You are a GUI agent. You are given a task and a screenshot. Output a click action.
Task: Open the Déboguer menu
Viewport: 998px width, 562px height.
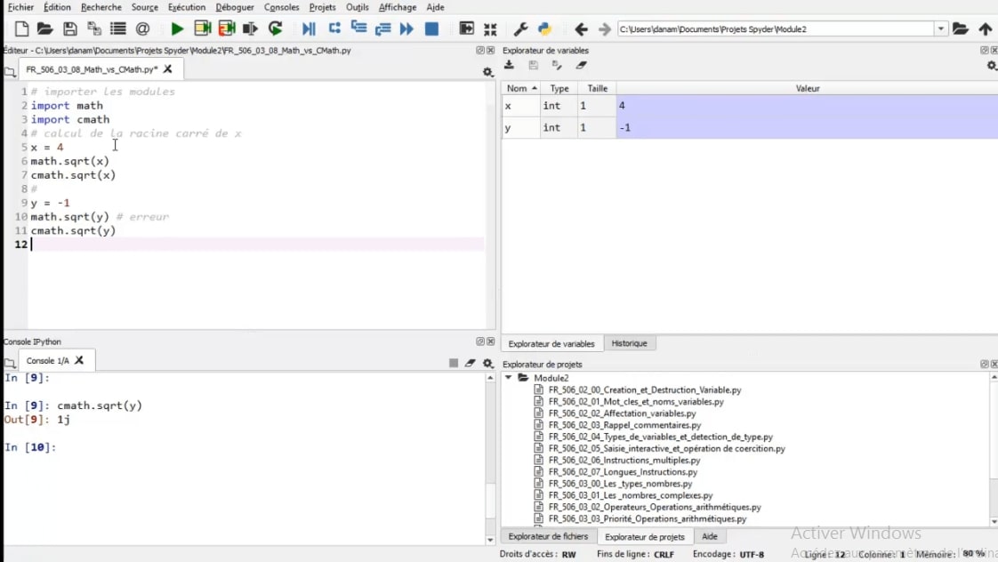point(234,7)
